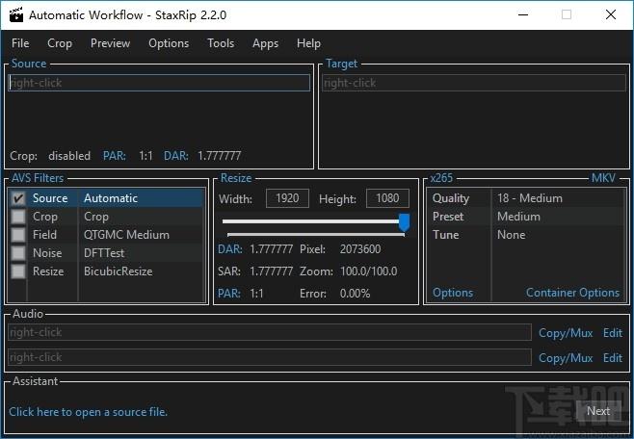Minimize the StaxRip window
This screenshot has height=439, width=634.
[x=523, y=15]
